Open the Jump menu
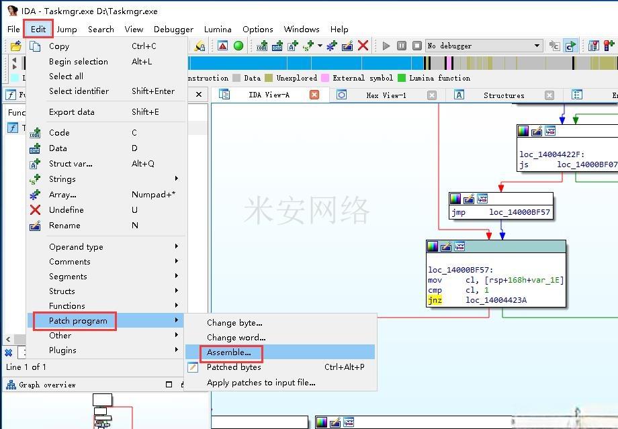 67,29
